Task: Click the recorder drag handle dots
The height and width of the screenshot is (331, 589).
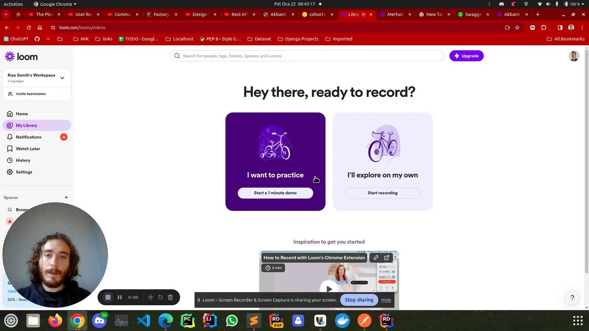Action: pyautogui.click(x=150, y=297)
